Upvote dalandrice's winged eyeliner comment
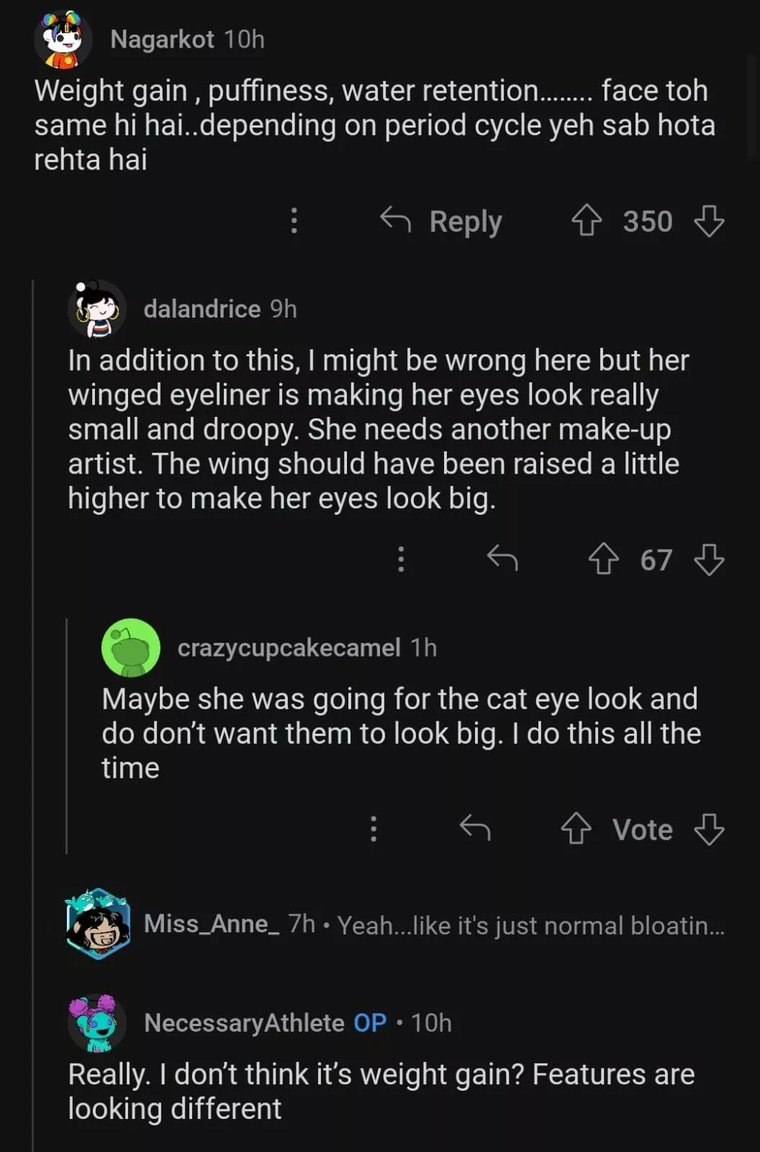This screenshot has width=760, height=1152. point(603,559)
